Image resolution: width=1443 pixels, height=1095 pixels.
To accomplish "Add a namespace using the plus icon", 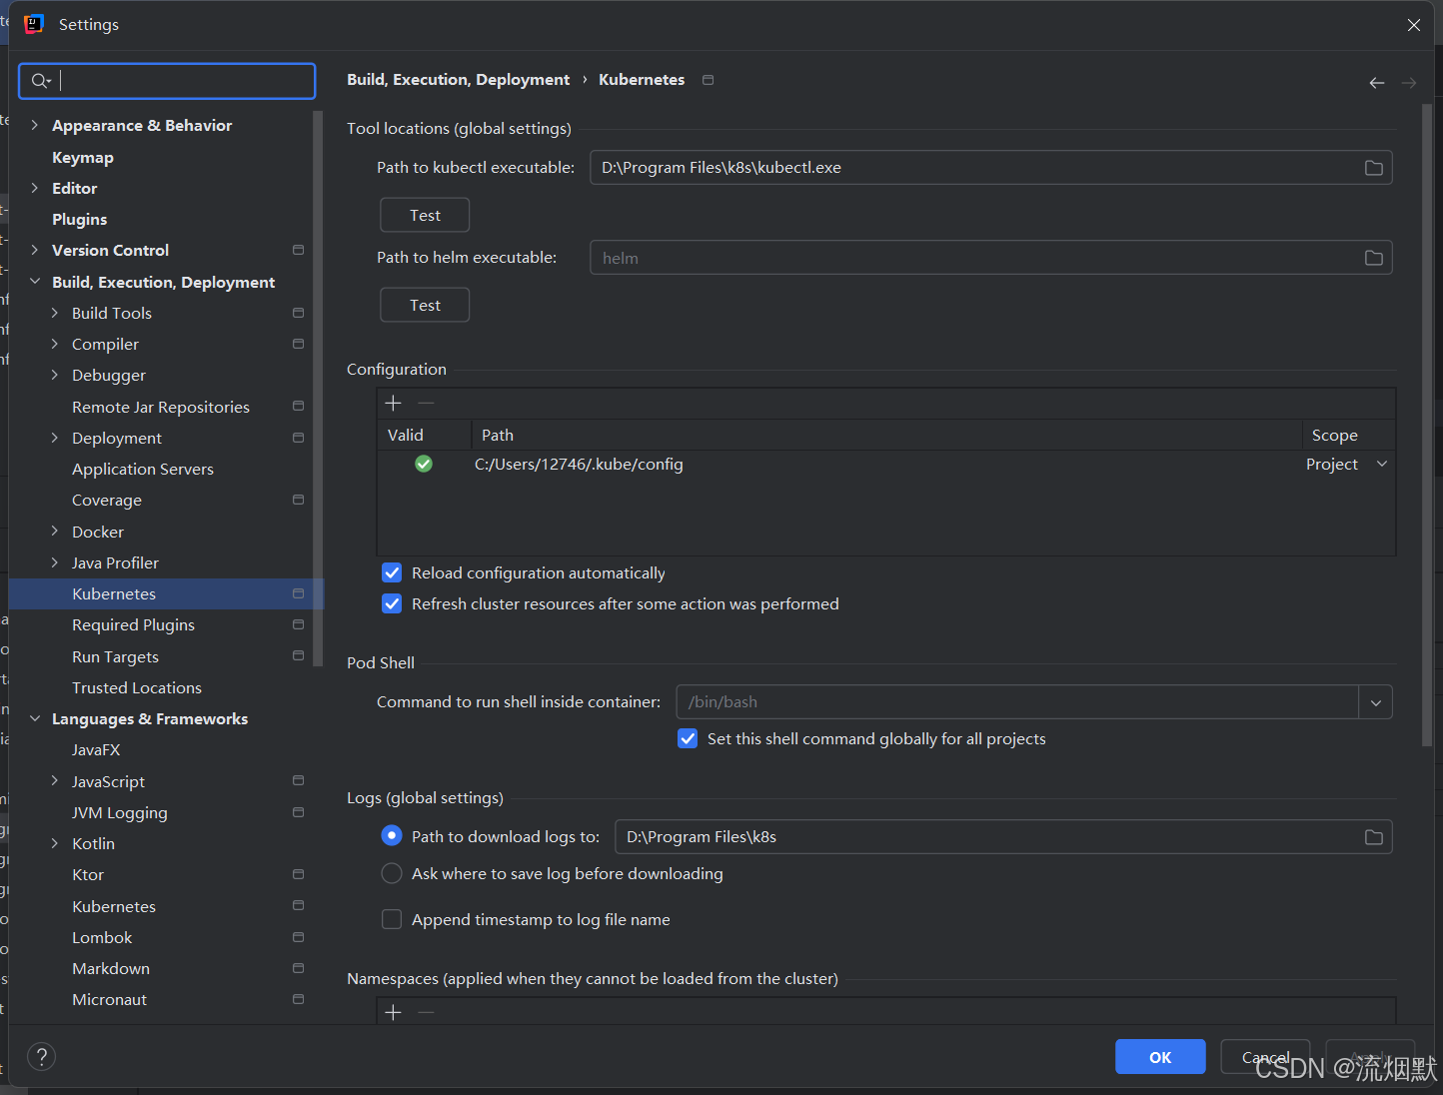I will pos(393,1011).
